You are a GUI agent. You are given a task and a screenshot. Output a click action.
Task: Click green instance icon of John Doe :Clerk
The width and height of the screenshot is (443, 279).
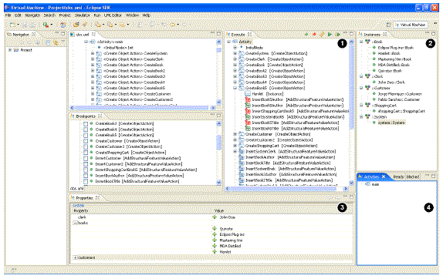pyautogui.click(x=374, y=82)
